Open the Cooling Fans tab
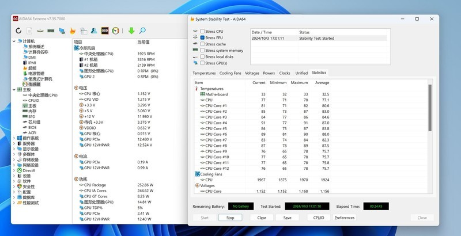This screenshot has height=236, width=461. [230, 73]
